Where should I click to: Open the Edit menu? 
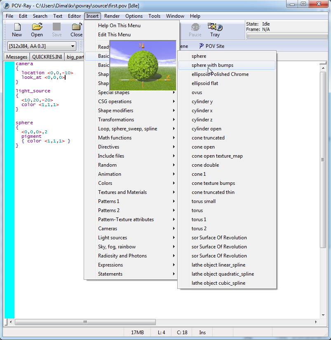point(23,16)
